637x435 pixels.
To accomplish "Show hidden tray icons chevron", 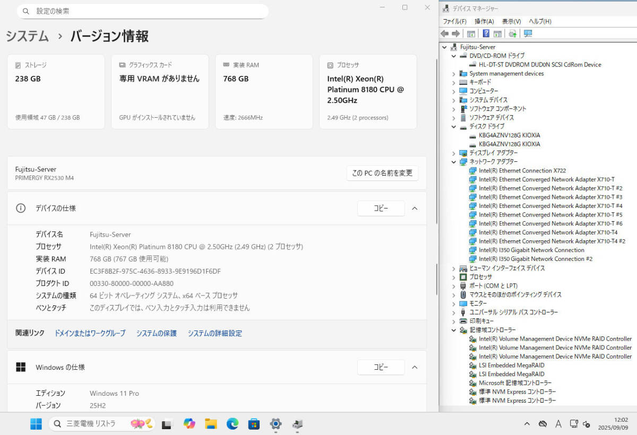I will click(527, 424).
